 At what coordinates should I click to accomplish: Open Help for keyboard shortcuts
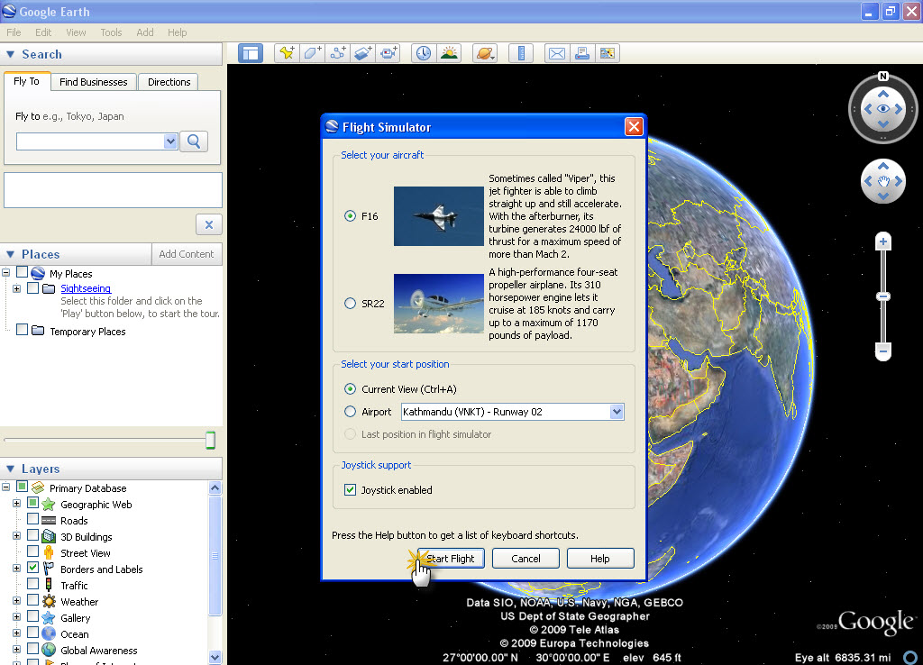click(600, 559)
